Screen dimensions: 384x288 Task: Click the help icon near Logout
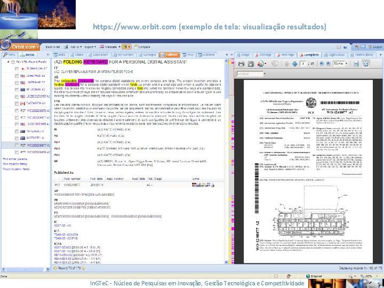pos(345,47)
